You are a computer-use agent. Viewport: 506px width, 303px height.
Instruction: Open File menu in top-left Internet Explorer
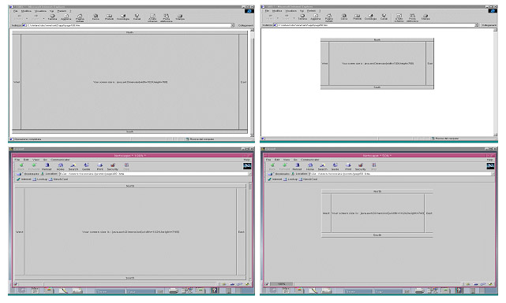tap(15, 11)
